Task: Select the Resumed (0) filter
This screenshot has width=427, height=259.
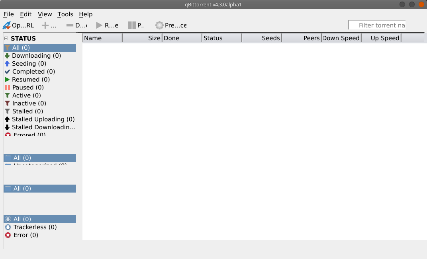Action: click(x=40, y=80)
